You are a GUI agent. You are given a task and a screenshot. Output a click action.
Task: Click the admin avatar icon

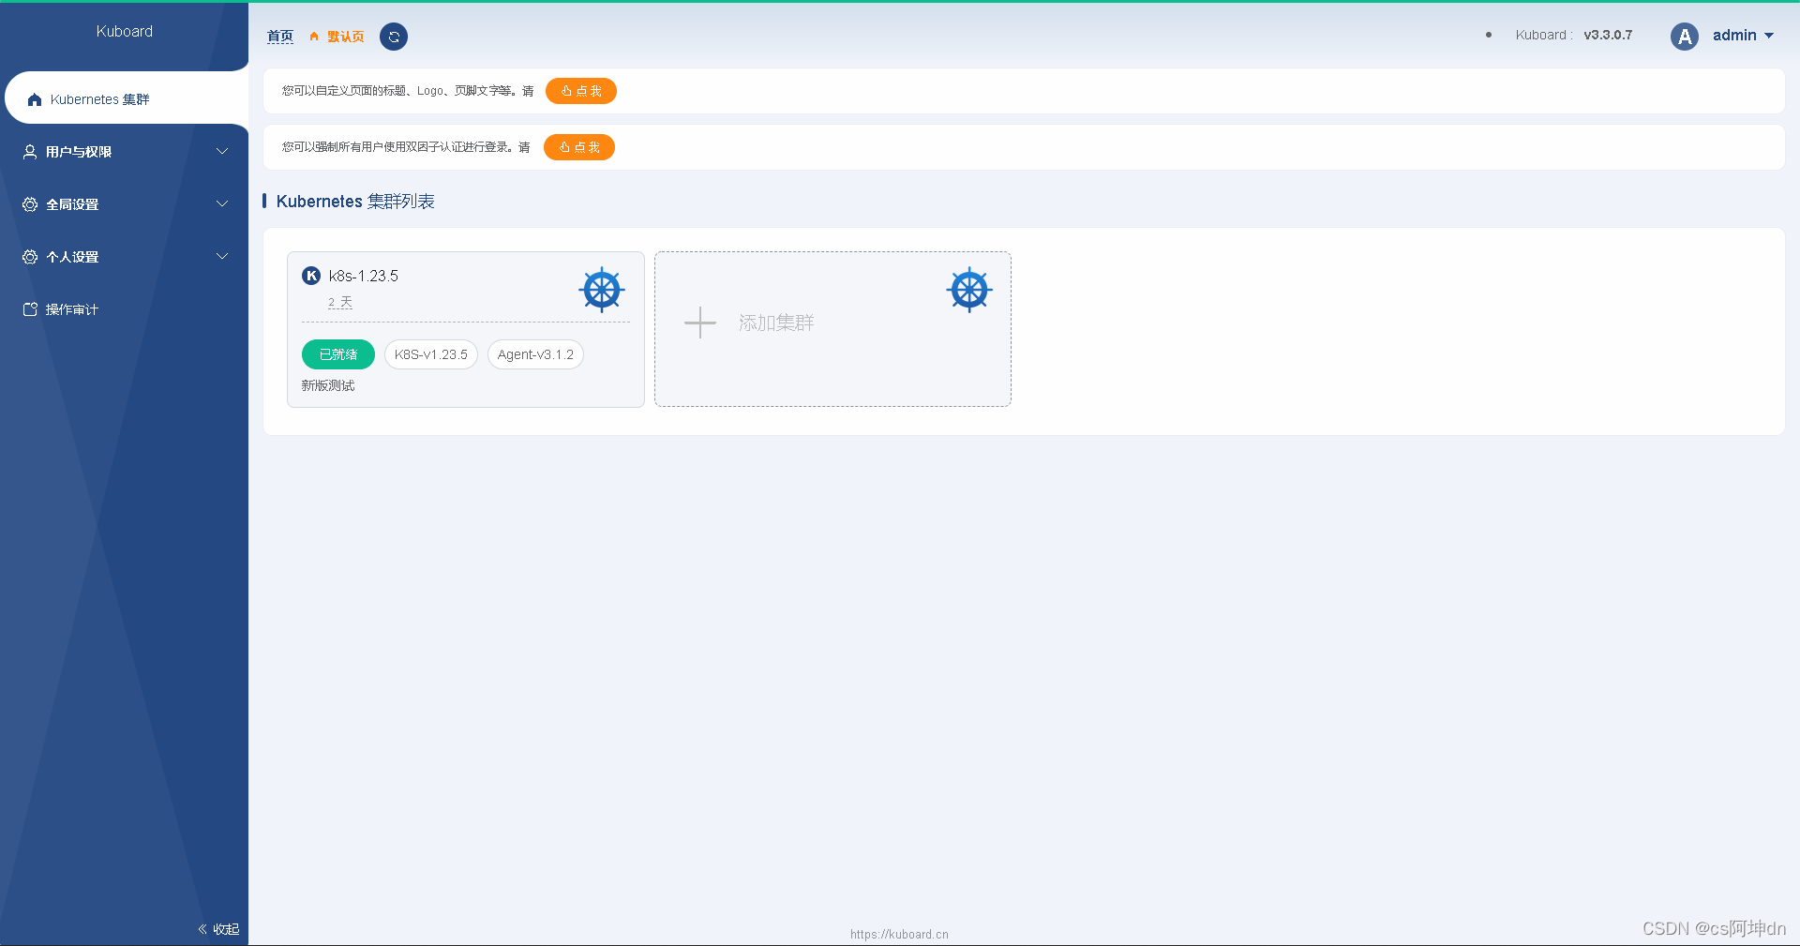pyautogui.click(x=1685, y=37)
